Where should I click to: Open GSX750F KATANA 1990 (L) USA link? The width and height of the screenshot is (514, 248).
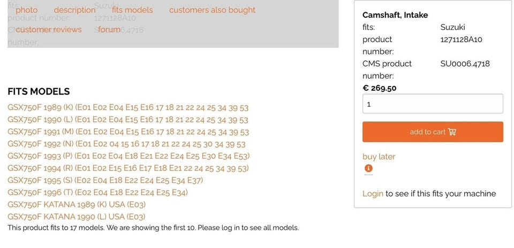coord(77,217)
